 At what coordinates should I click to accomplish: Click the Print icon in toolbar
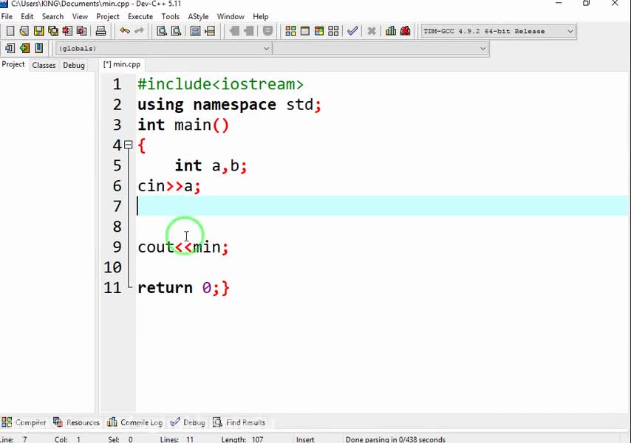point(100,31)
